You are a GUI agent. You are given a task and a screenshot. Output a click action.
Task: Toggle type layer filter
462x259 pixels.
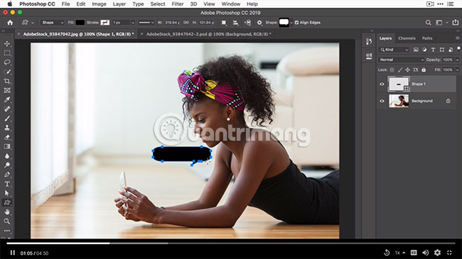coord(433,50)
